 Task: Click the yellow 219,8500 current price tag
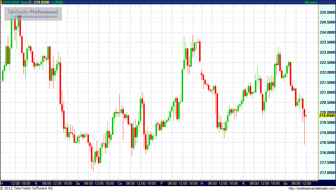point(327,116)
